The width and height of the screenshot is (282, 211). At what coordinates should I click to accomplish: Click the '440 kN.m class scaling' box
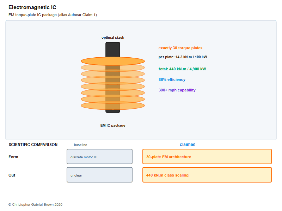coord(207,175)
